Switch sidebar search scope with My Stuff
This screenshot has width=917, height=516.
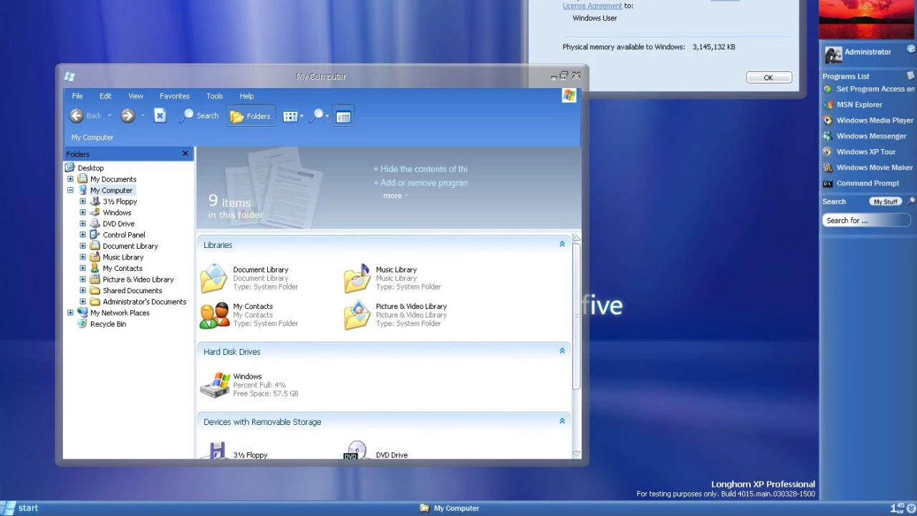[x=885, y=202]
